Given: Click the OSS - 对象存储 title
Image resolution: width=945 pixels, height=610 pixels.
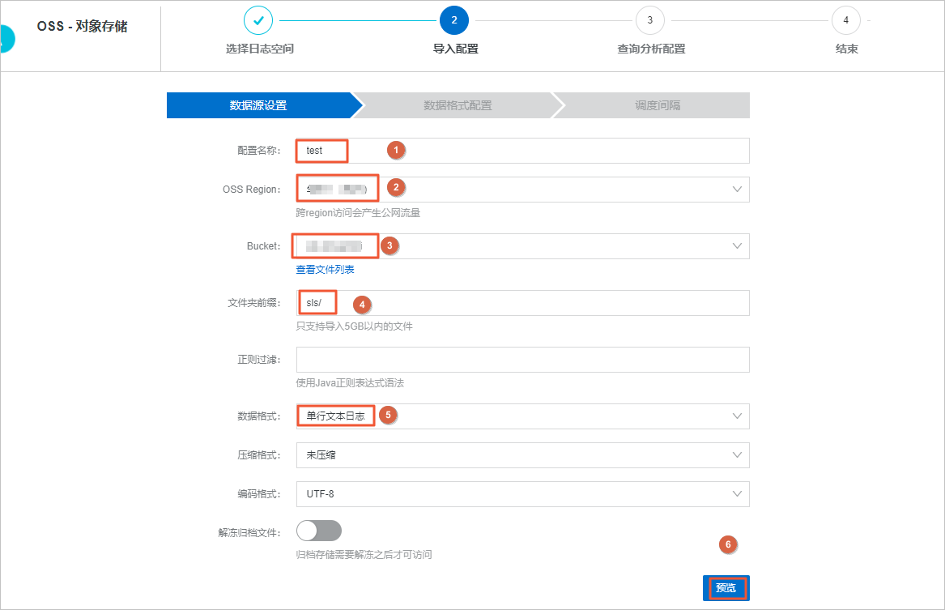Looking at the screenshot, I should pos(82,26).
